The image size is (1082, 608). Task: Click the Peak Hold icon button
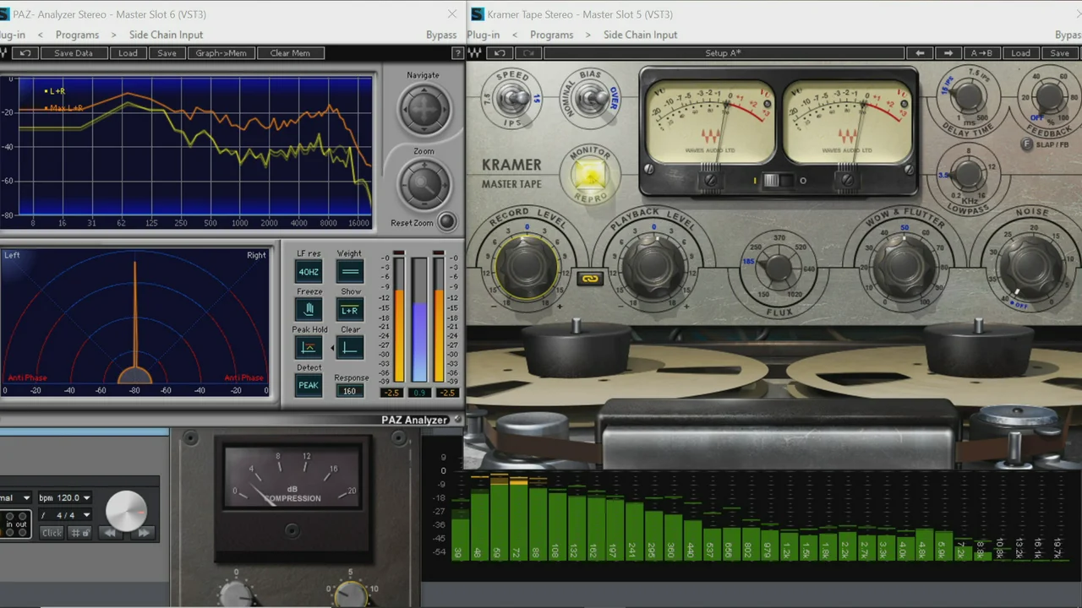pos(309,347)
